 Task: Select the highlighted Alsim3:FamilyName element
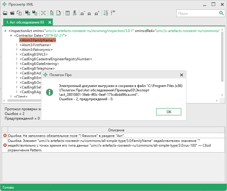pyautogui.click(x=37, y=40)
